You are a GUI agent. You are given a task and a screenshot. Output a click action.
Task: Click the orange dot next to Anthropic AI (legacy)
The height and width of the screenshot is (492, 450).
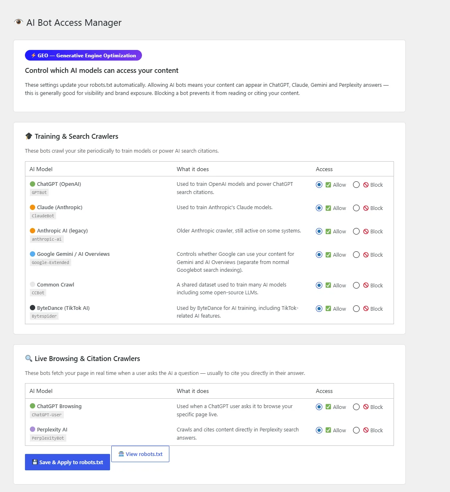(x=33, y=231)
